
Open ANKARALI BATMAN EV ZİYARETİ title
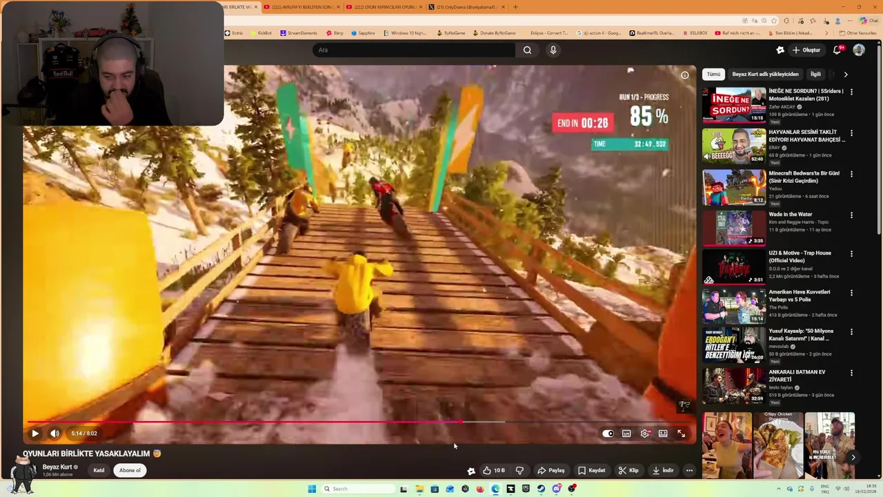pos(797,376)
